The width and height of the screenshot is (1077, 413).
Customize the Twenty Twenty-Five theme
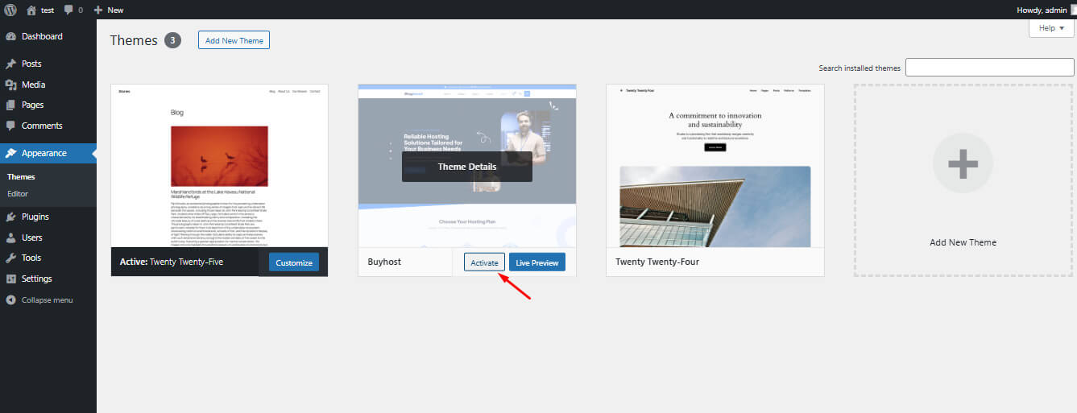[x=294, y=262]
